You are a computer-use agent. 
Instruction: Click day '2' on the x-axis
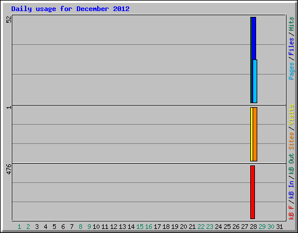(28, 227)
